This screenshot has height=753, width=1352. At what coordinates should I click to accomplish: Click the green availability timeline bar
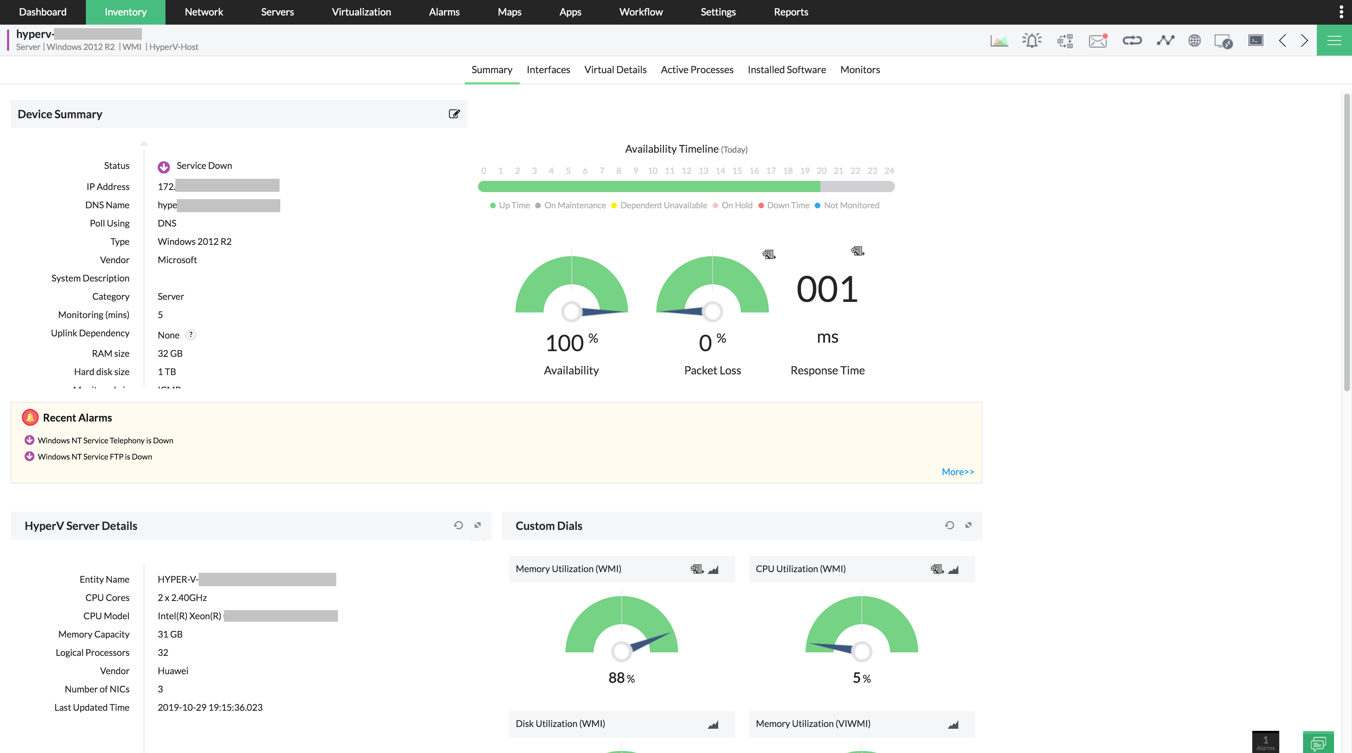[649, 186]
